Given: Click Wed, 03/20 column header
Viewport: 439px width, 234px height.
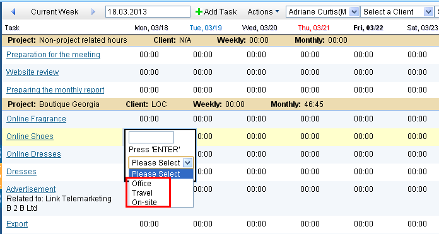Looking at the screenshot, I should point(259,28).
